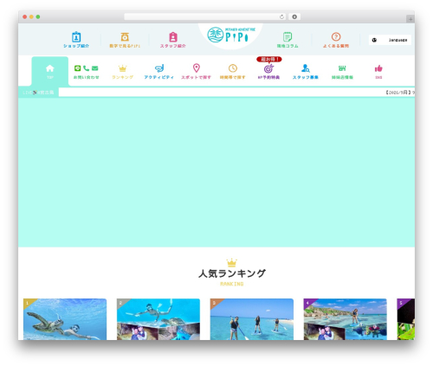The width and height of the screenshot is (433, 366).
Task: Click the PiPi palm tree logo
Action: tap(230, 35)
